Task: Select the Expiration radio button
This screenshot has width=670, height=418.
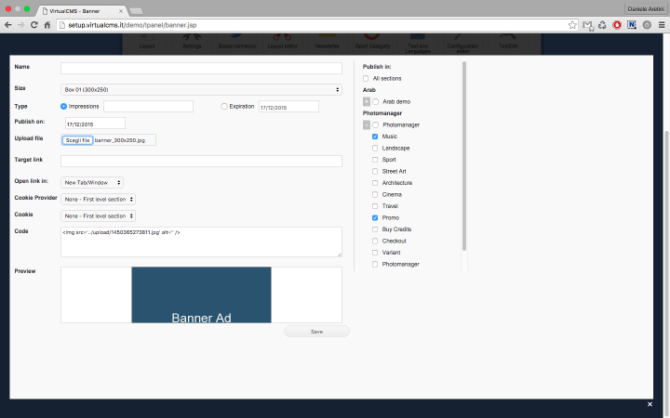Action: [x=224, y=107]
